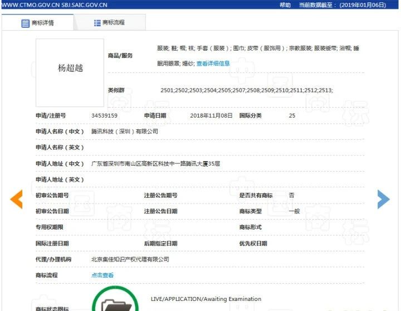
Task: Select international class value 25
Action: [x=292, y=115]
